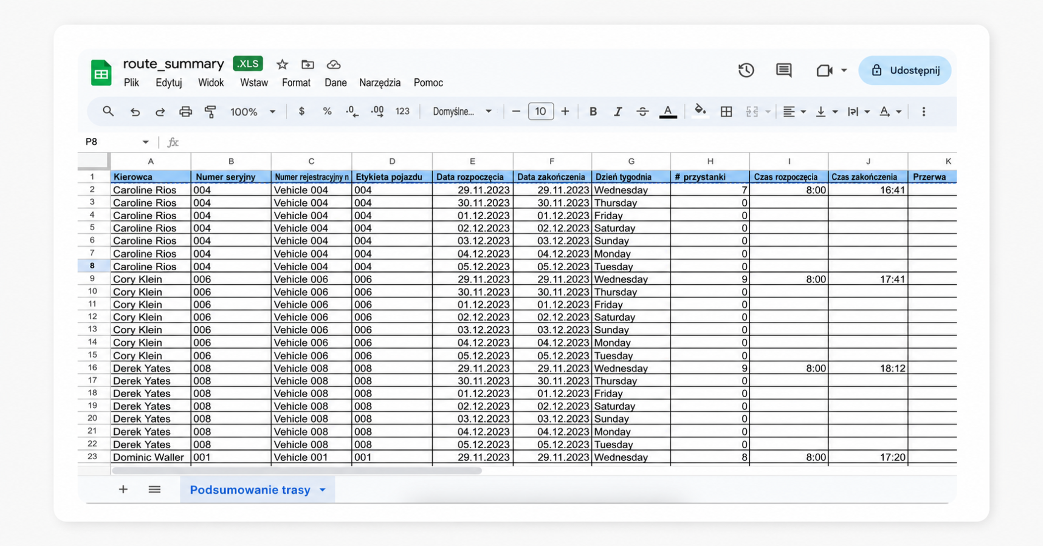The height and width of the screenshot is (546, 1043).
Task: Open the zoom 100% dropdown
Action: tap(253, 112)
